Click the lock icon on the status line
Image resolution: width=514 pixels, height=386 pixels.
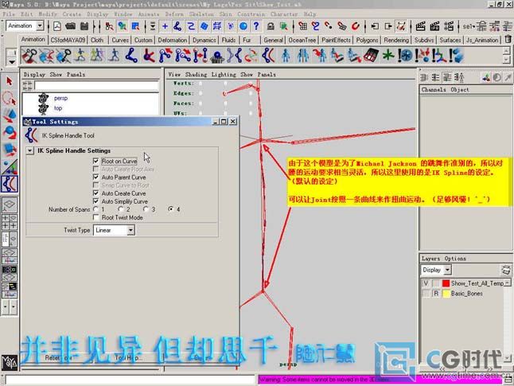tap(271, 26)
